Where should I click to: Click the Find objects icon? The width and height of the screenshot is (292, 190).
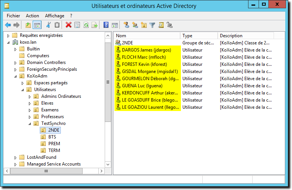click(161, 25)
